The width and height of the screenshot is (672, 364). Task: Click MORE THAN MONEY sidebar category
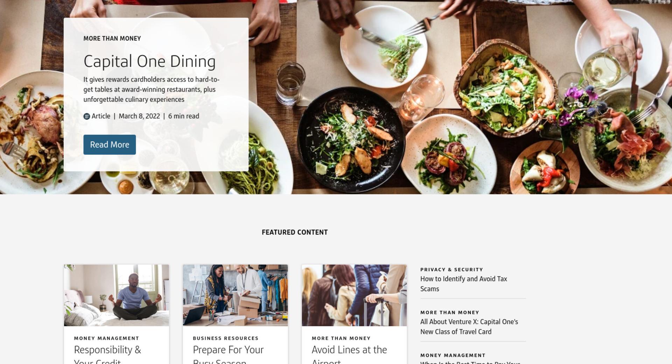pyautogui.click(x=450, y=313)
